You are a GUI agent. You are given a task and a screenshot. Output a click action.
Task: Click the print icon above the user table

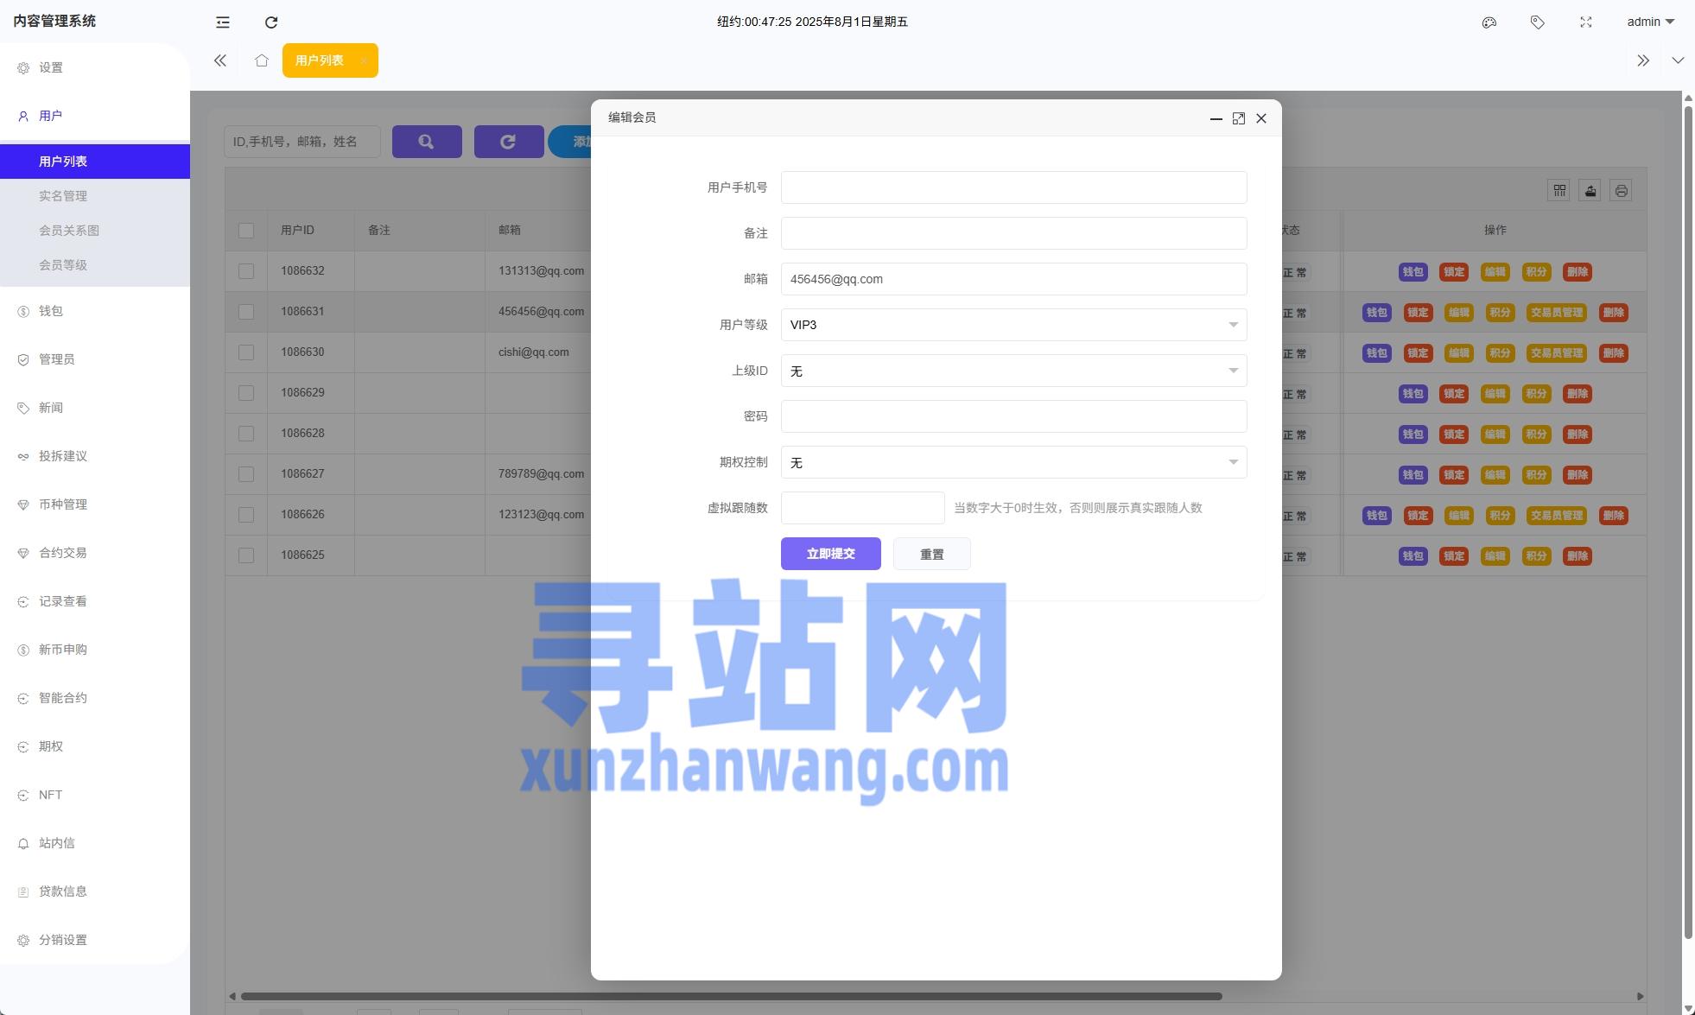(x=1621, y=190)
